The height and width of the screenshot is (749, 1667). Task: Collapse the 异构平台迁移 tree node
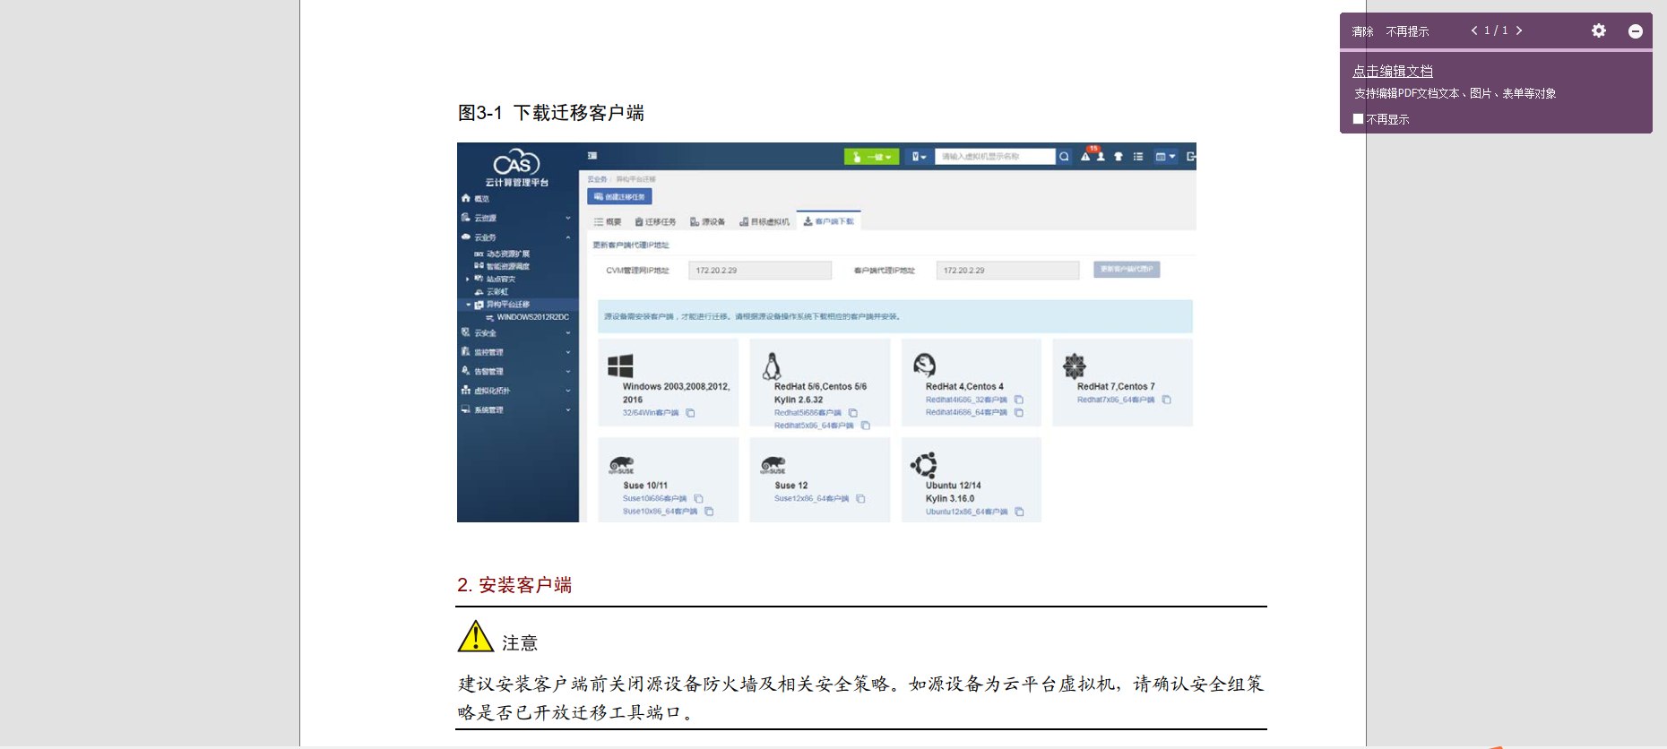coord(468,305)
